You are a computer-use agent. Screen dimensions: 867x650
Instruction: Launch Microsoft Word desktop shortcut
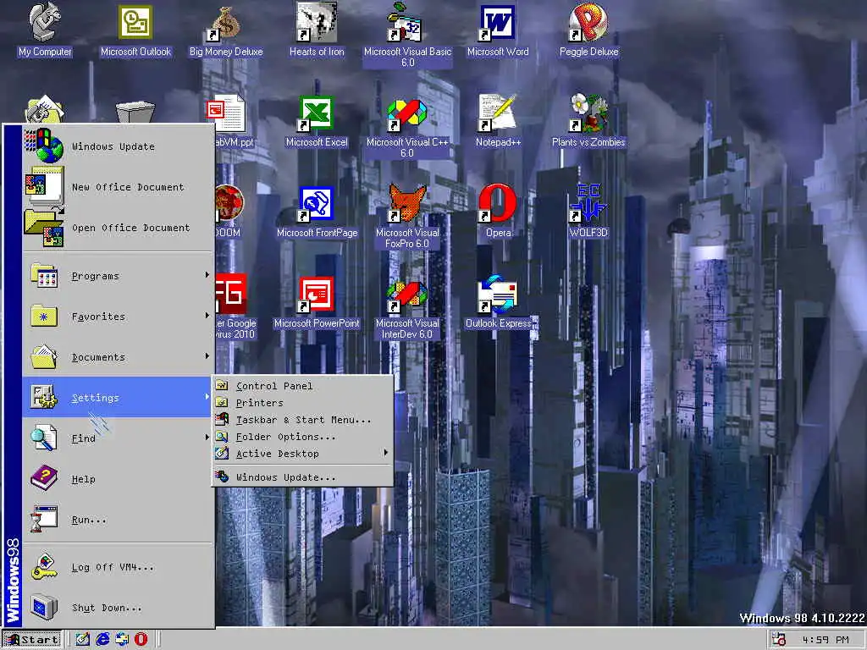tap(498, 30)
